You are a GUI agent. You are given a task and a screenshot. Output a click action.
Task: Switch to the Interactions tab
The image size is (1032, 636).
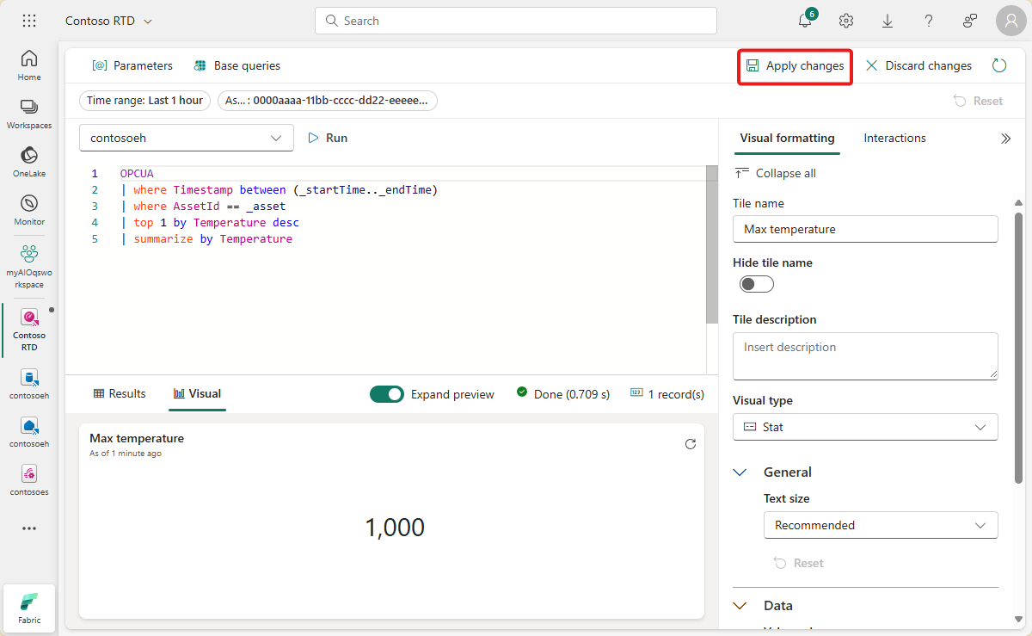pos(894,138)
